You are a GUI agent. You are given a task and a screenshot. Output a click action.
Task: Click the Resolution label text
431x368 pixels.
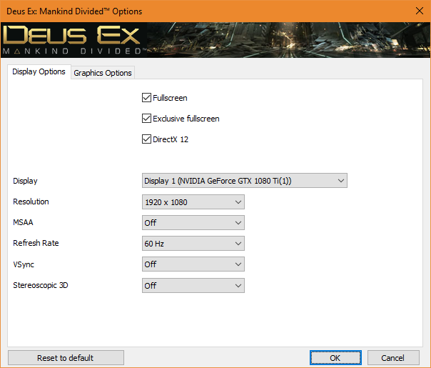(x=31, y=202)
